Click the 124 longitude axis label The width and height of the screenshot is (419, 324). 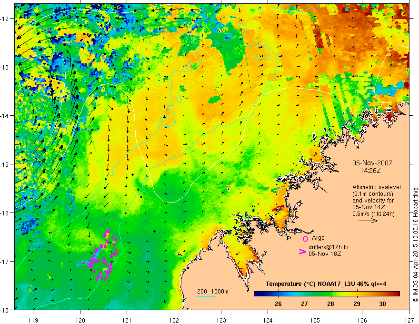click(x=268, y=320)
